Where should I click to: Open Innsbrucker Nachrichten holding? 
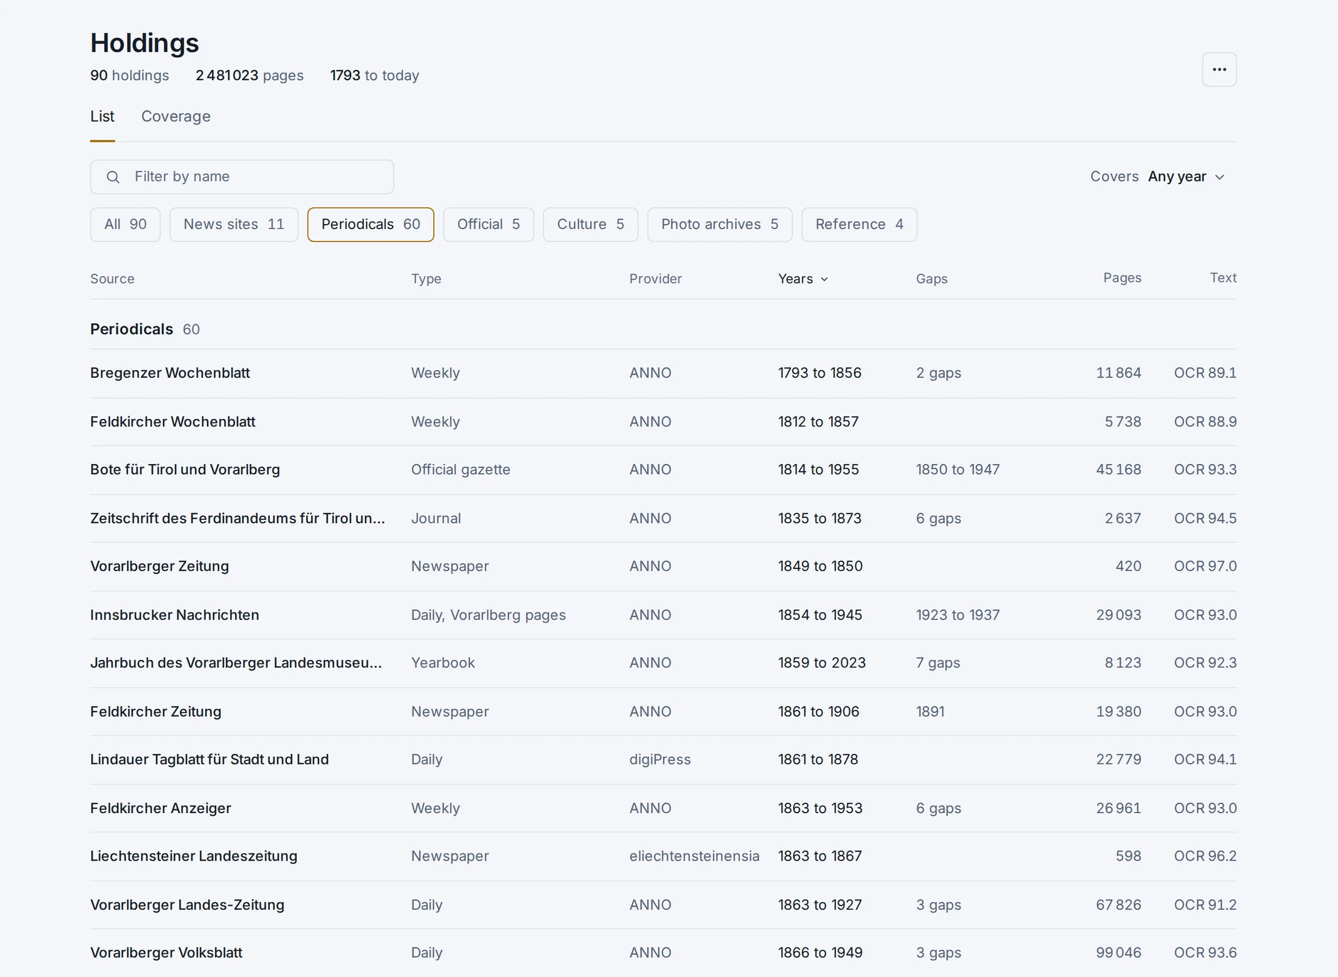663,615
